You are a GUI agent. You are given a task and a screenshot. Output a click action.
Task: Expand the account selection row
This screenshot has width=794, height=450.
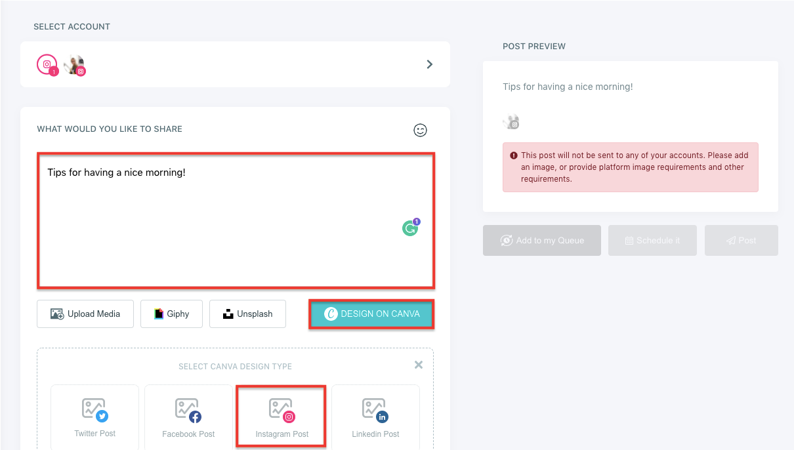pos(430,64)
